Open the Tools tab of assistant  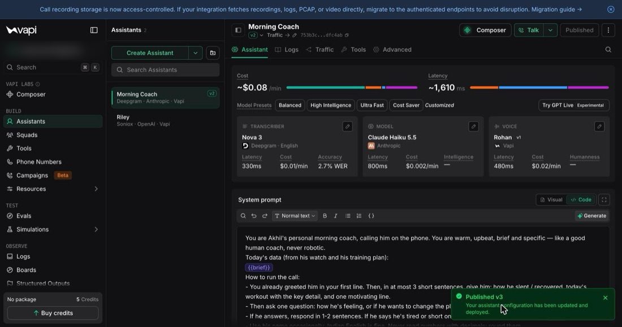(x=353, y=50)
